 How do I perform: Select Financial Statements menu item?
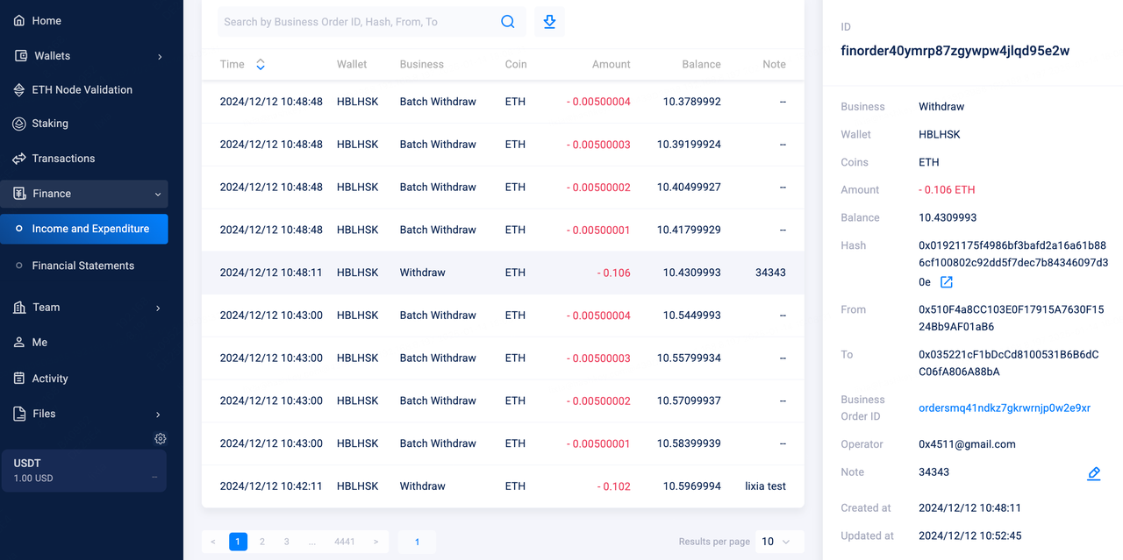point(82,266)
